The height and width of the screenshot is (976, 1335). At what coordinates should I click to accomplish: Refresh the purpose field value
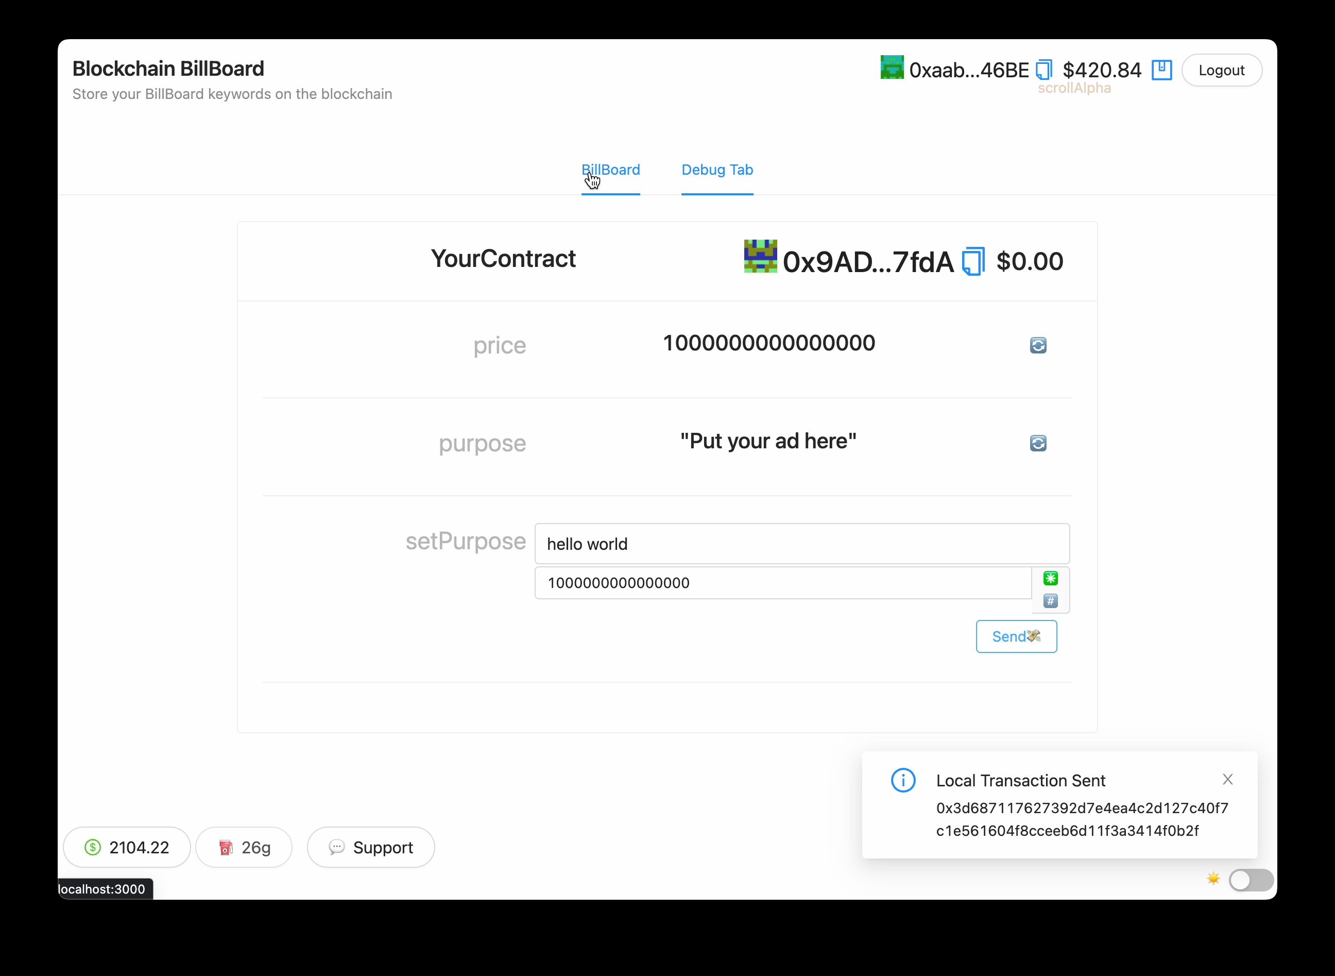click(1037, 443)
